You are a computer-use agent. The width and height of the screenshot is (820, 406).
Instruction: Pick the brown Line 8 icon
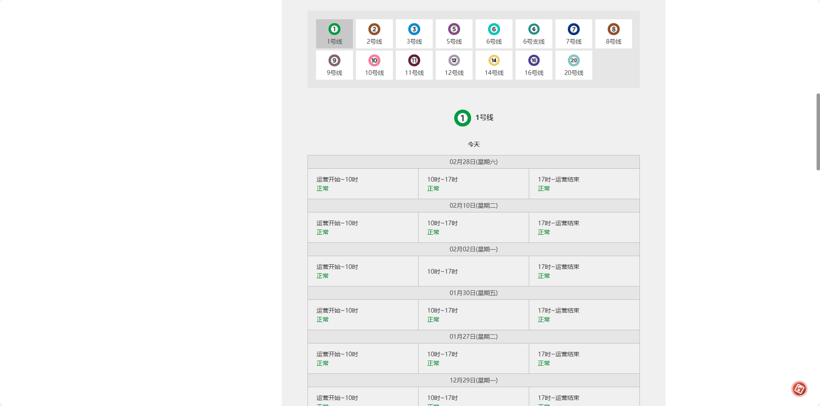[613, 30]
